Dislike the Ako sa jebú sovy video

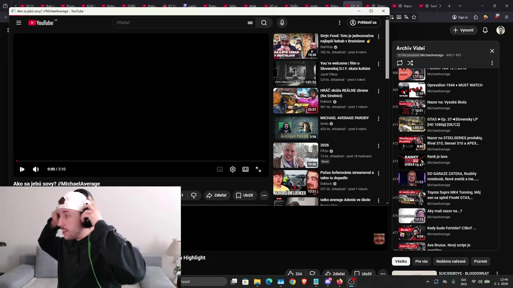pyautogui.click(x=194, y=195)
